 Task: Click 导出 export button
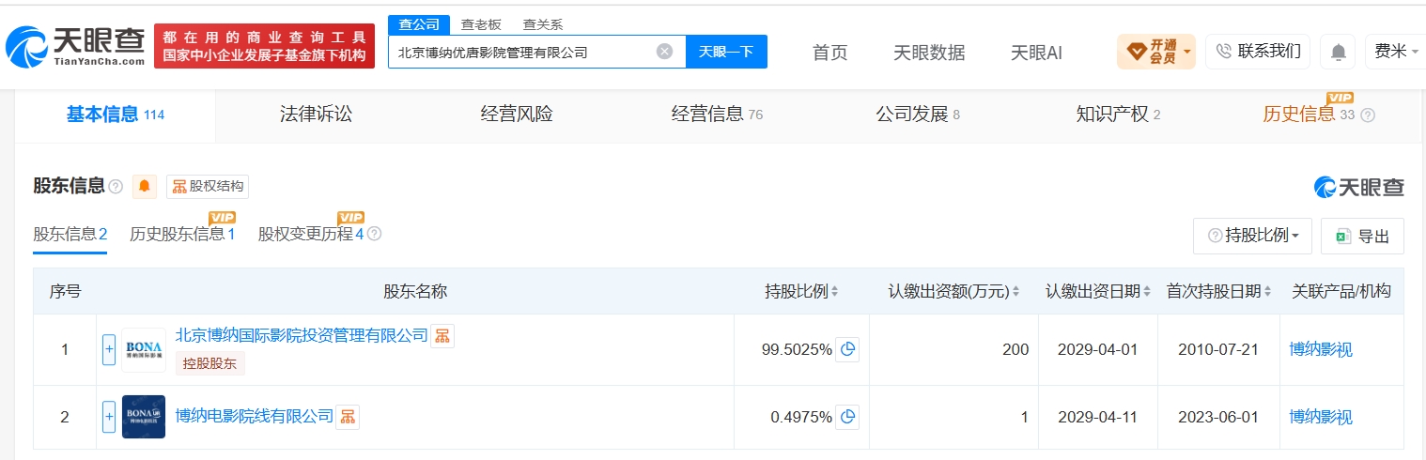coord(1362,236)
